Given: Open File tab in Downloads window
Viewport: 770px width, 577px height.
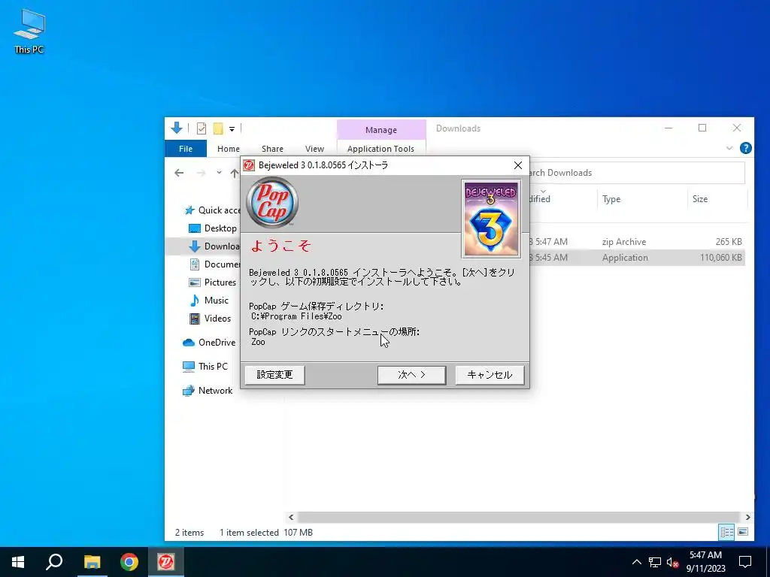Looking at the screenshot, I should click(186, 149).
